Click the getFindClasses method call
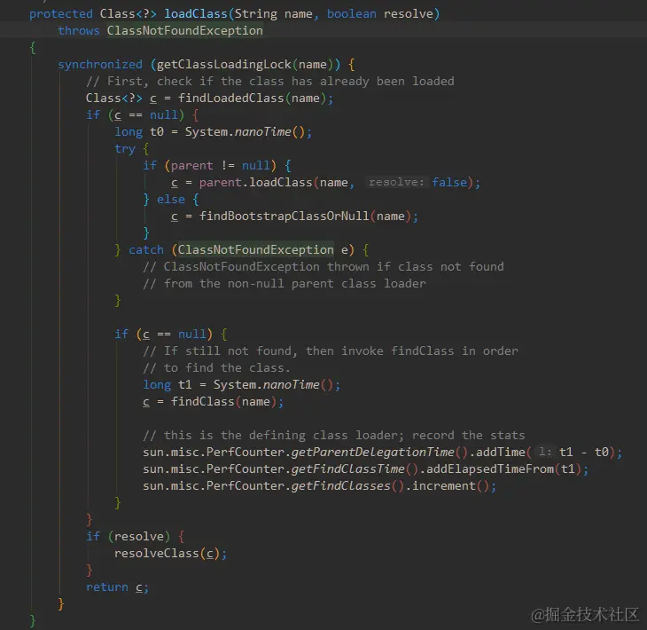The height and width of the screenshot is (630, 647). (x=341, y=486)
